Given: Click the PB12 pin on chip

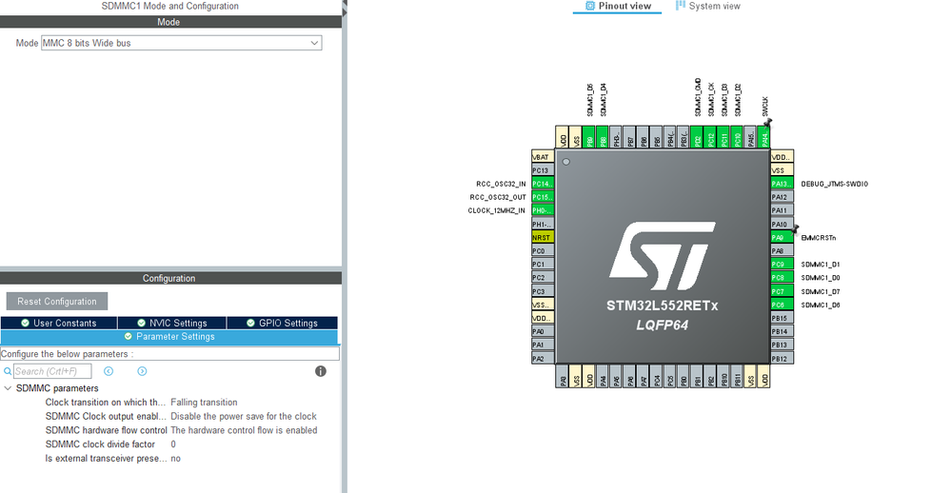Looking at the screenshot, I should (x=782, y=359).
